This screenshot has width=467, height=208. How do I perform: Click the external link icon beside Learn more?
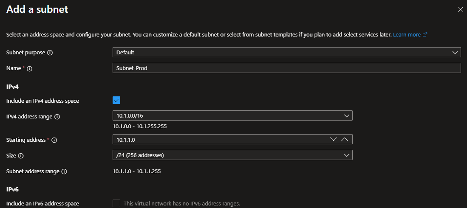tap(425, 35)
